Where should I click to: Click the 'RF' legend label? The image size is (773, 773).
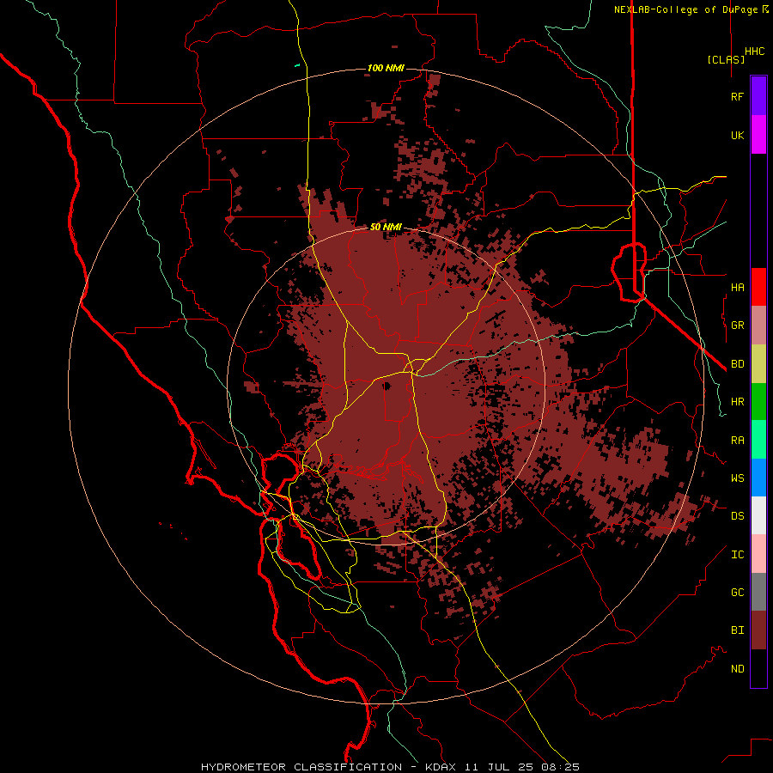(737, 96)
